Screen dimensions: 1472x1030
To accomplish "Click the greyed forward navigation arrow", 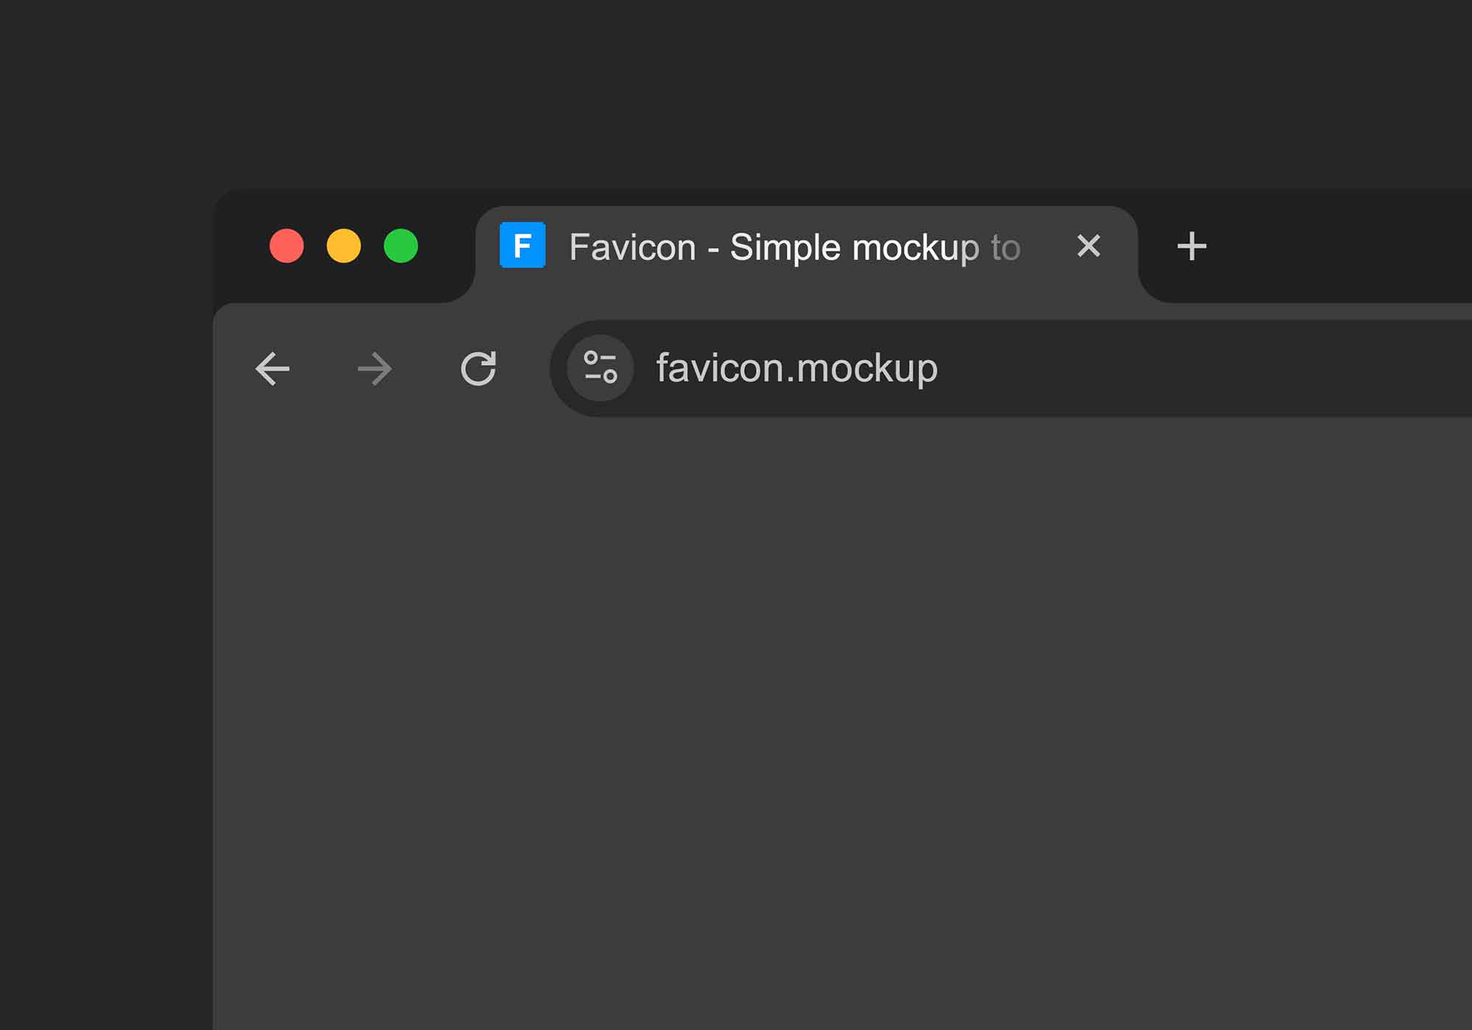I will (375, 369).
